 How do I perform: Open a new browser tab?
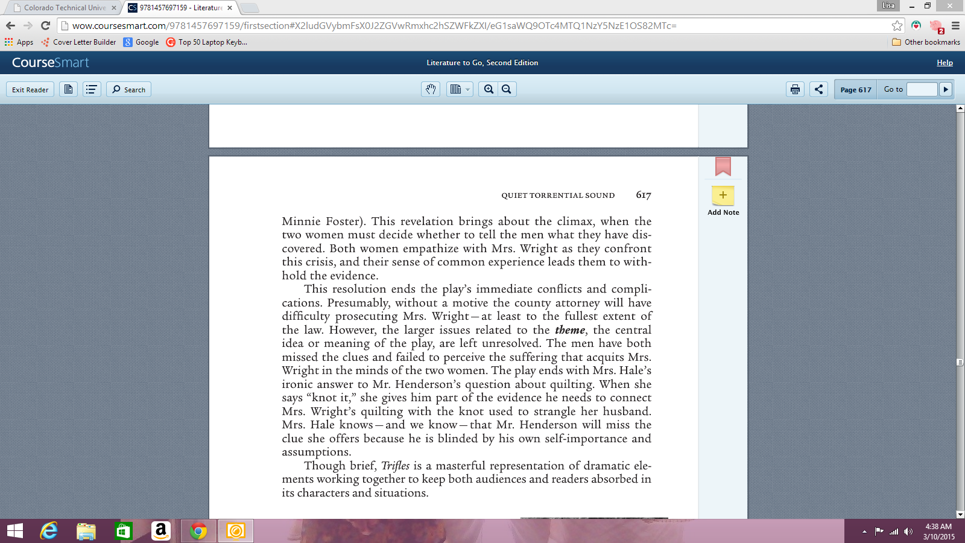click(x=250, y=8)
